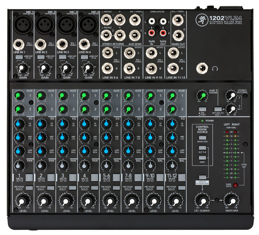The width and height of the screenshot is (259, 235).
Task: Click the MAIN OUT left jack
Action: pos(178,20)
